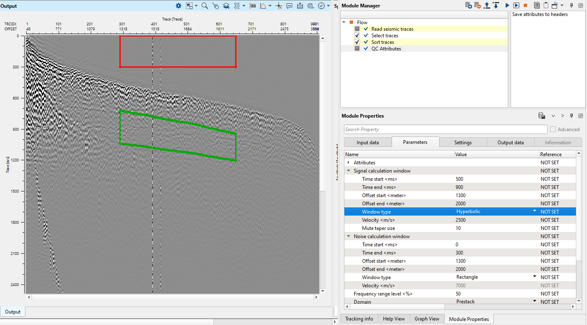Viewport: 587px width, 325px height.
Task: Toggle the Sort traces checkbox
Action: (x=357, y=42)
